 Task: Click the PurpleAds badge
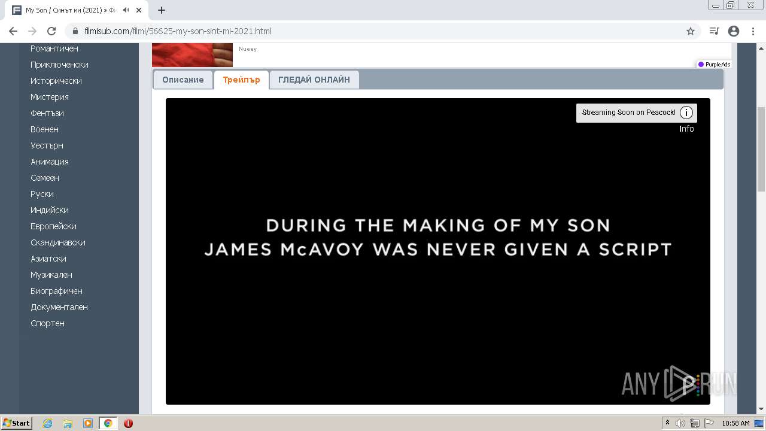pos(715,65)
